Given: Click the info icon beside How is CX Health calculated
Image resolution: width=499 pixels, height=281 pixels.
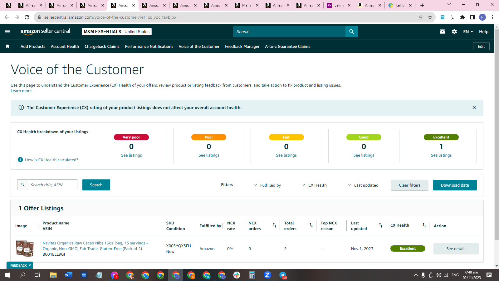Looking at the screenshot, I should click(x=20, y=160).
